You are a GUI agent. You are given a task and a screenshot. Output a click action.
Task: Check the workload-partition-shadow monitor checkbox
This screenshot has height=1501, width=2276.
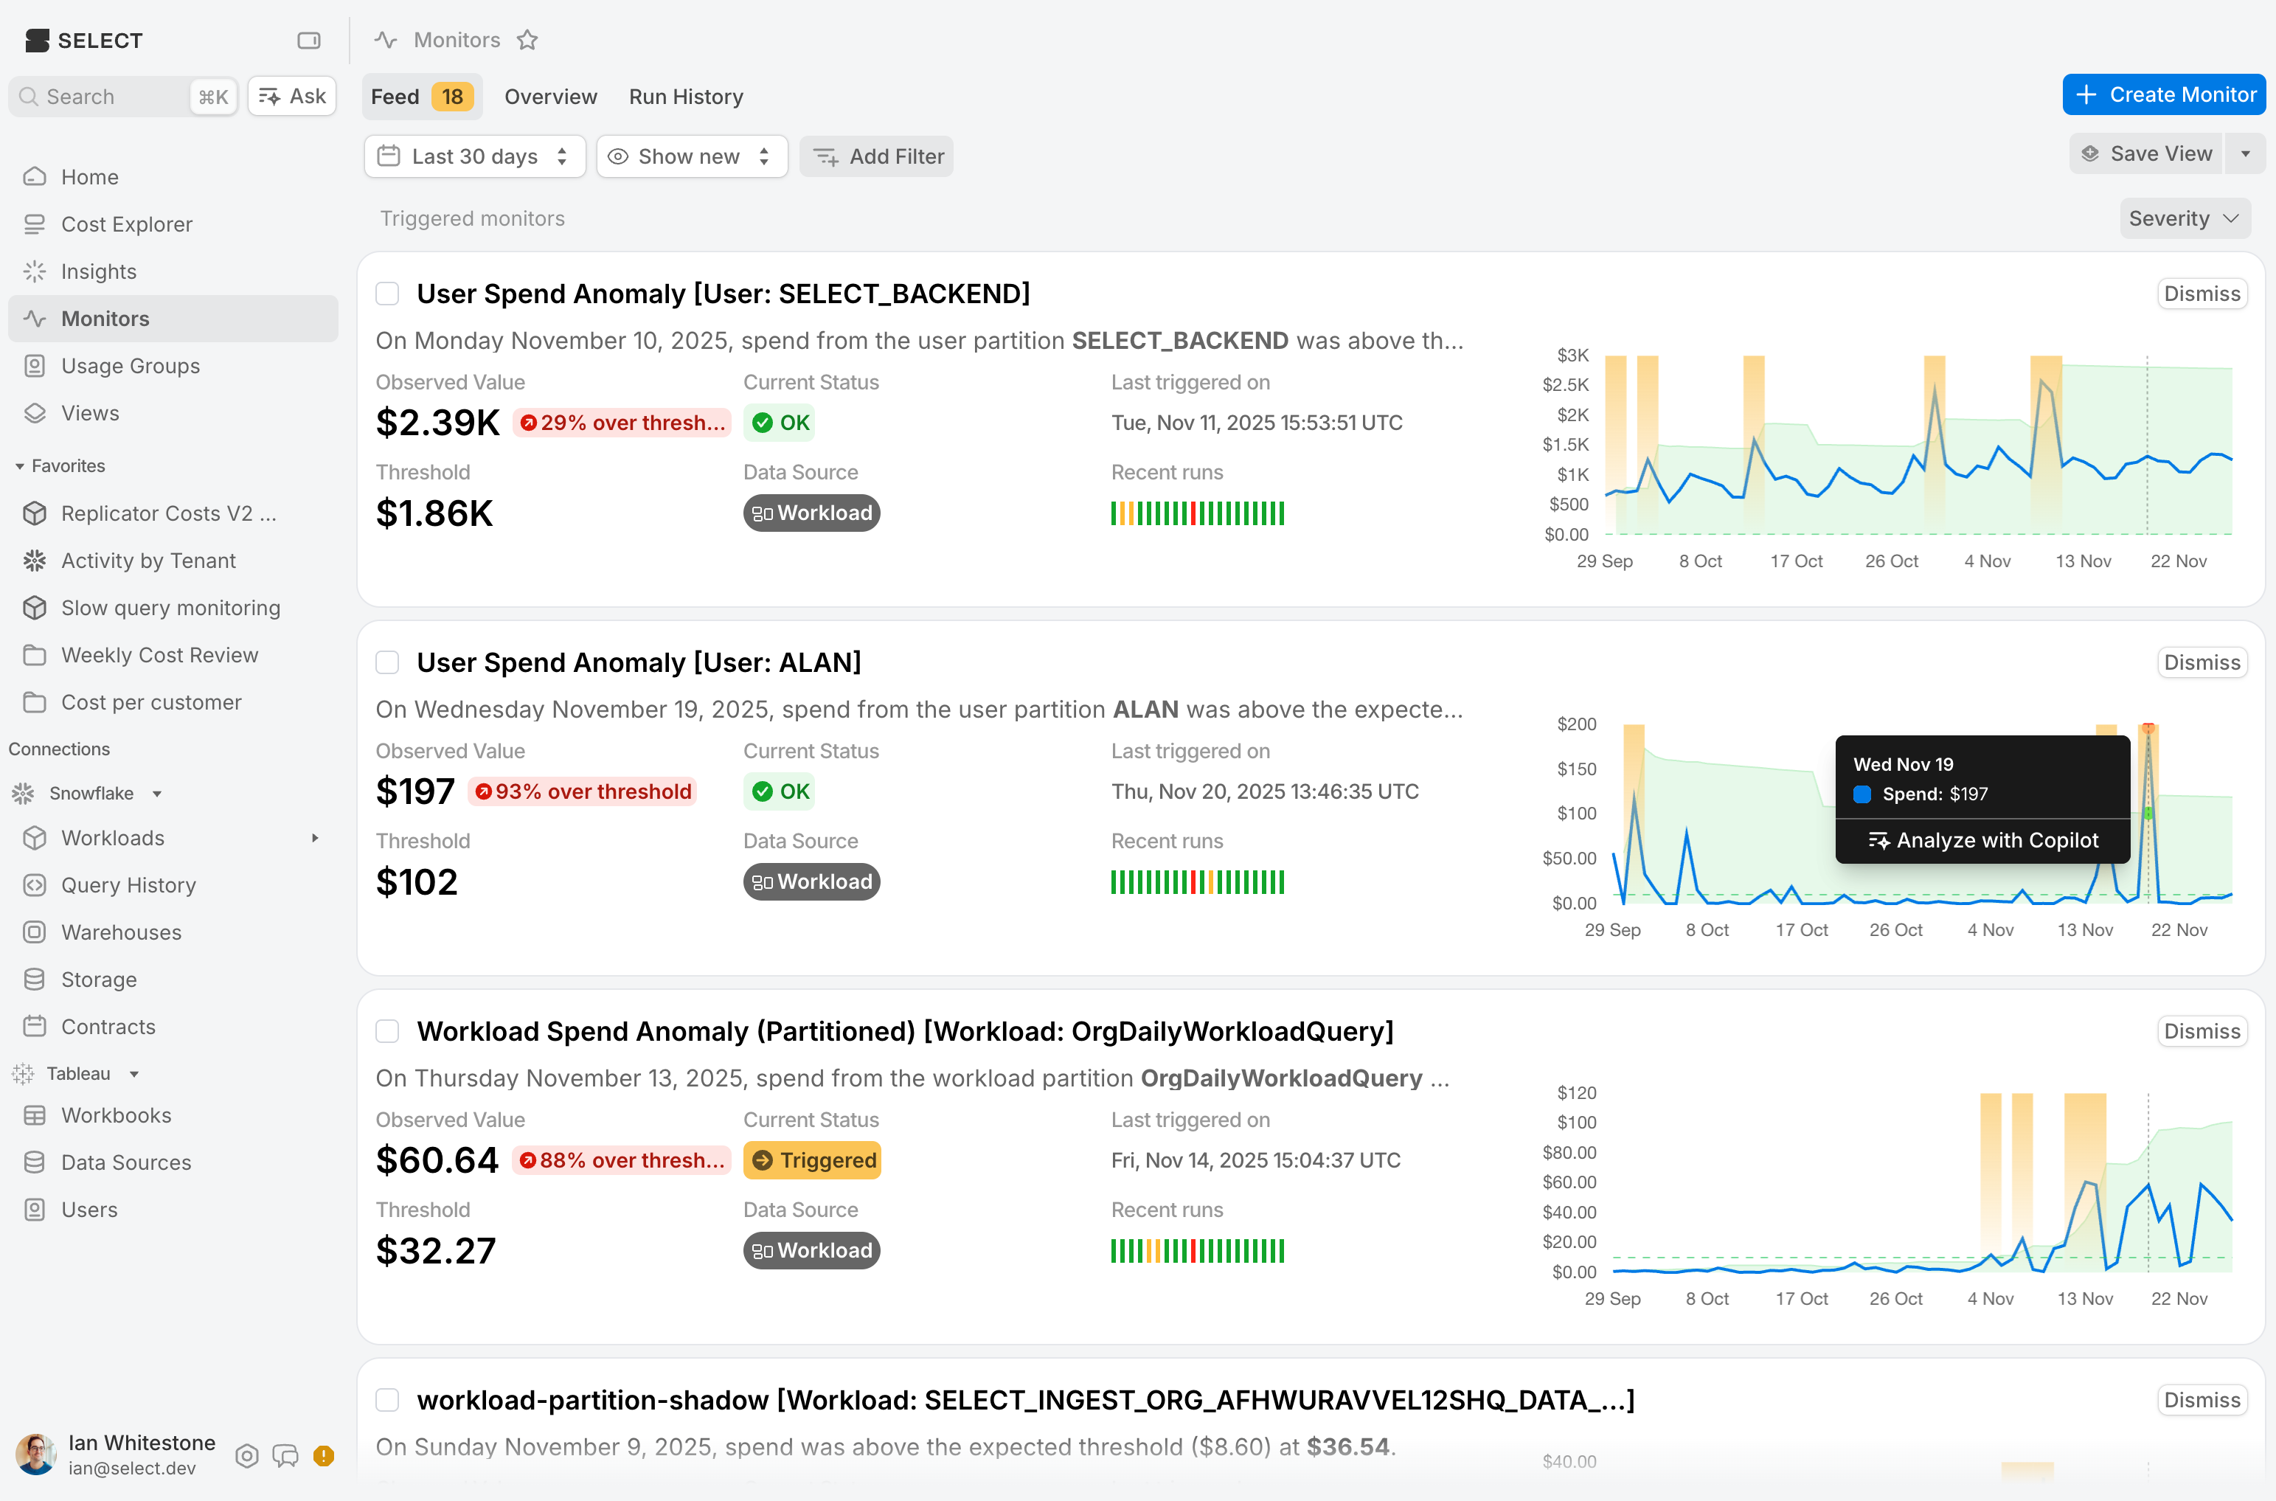(386, 1399)
